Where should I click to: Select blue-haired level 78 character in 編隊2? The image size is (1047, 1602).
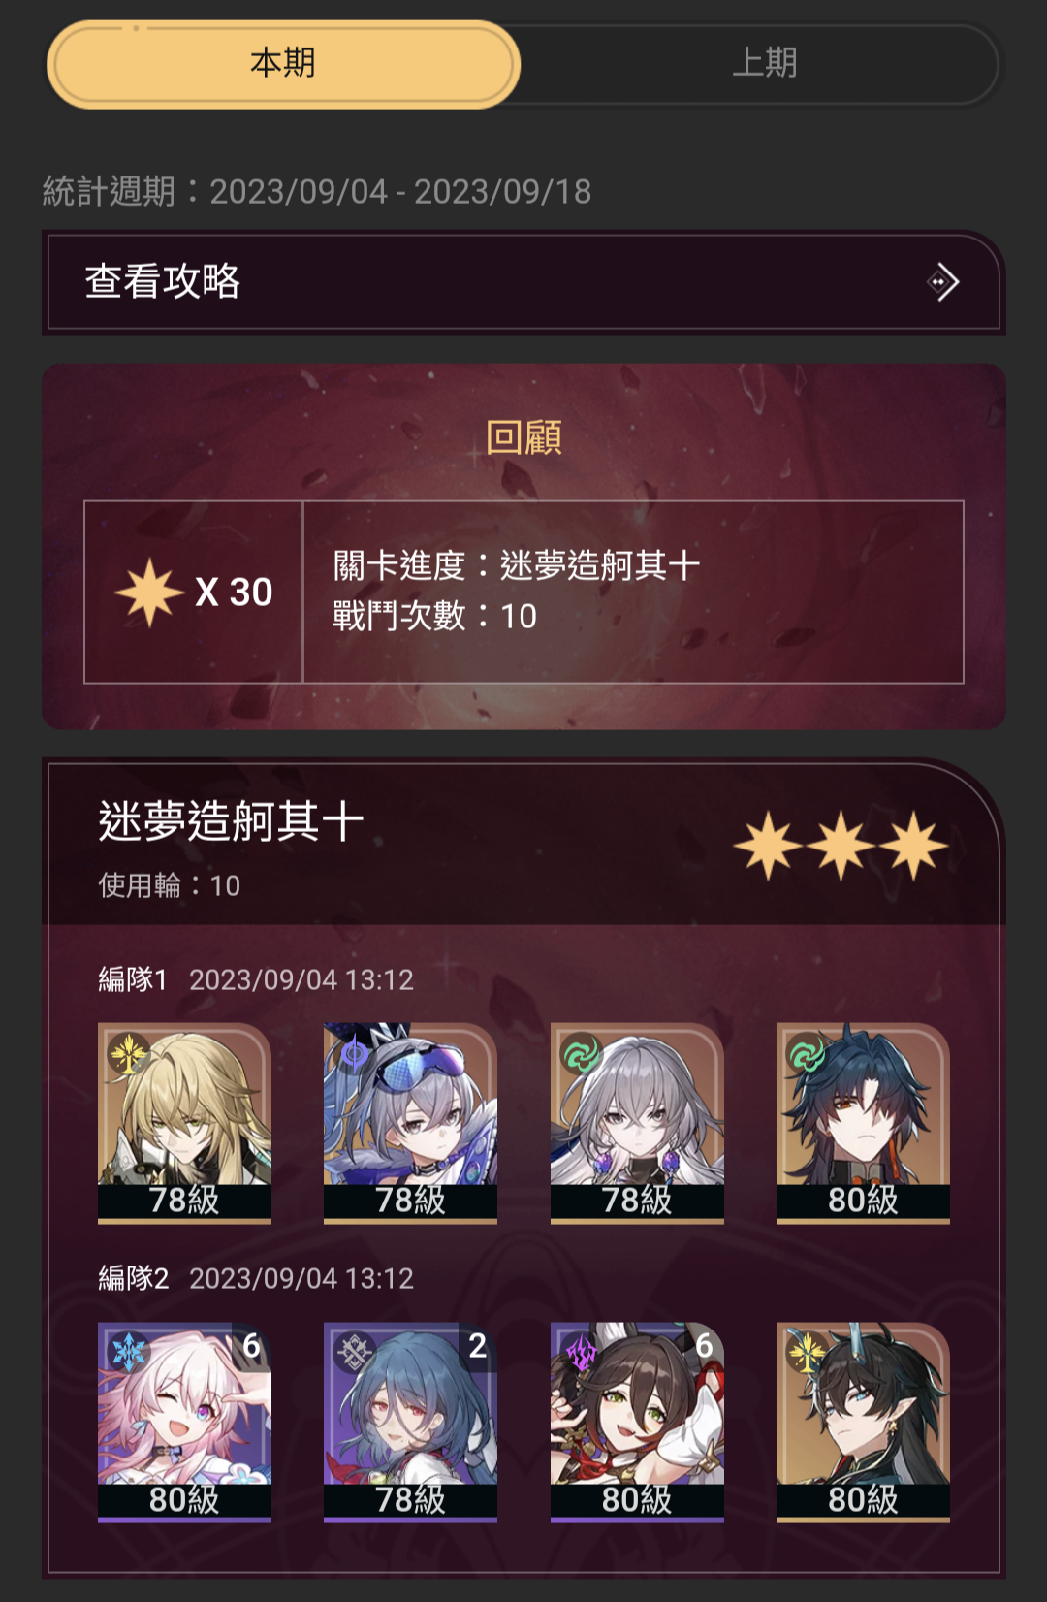click(410, 1422)
